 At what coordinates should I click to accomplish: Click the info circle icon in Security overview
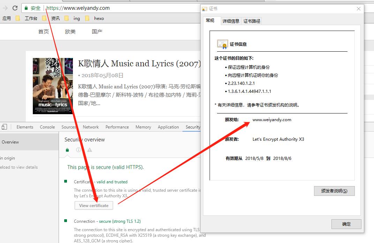(78, 150)
